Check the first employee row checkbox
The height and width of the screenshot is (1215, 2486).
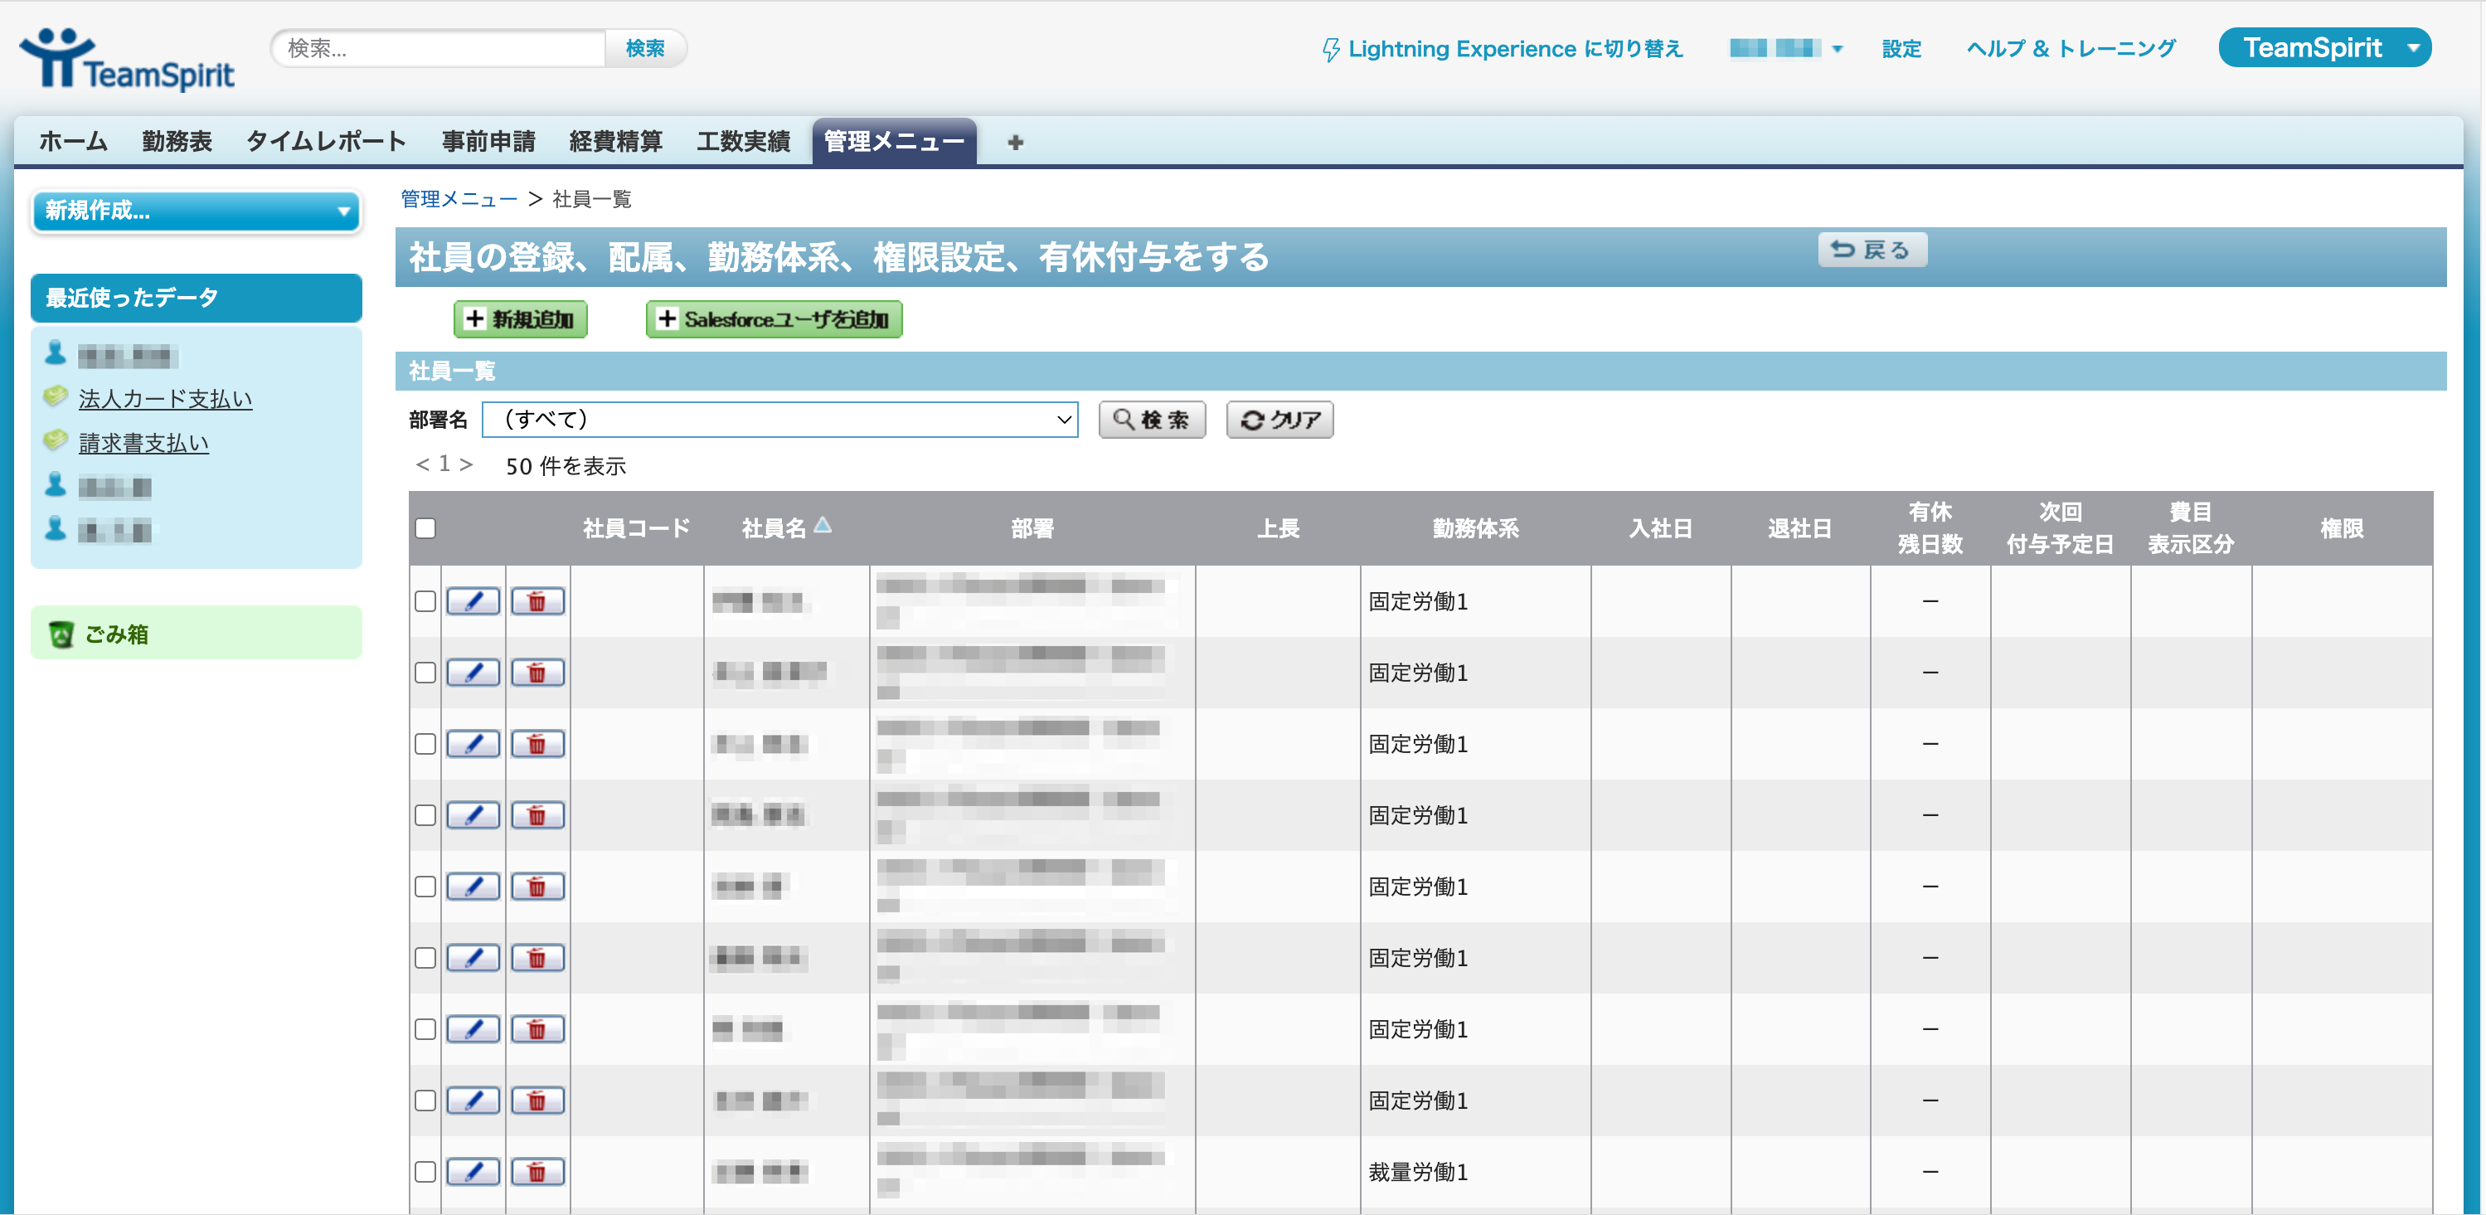(425, 601)
